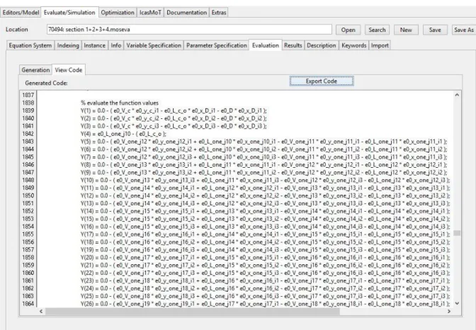The image size is (476, 330).
Task: Select the View Code sub-tab
Action: click(x=69, y=70)
